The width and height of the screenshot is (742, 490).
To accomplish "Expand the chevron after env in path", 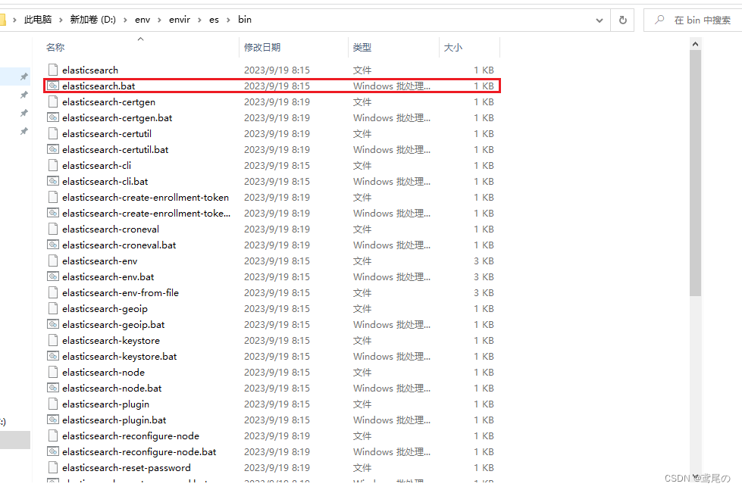I will tap(159, 20).
